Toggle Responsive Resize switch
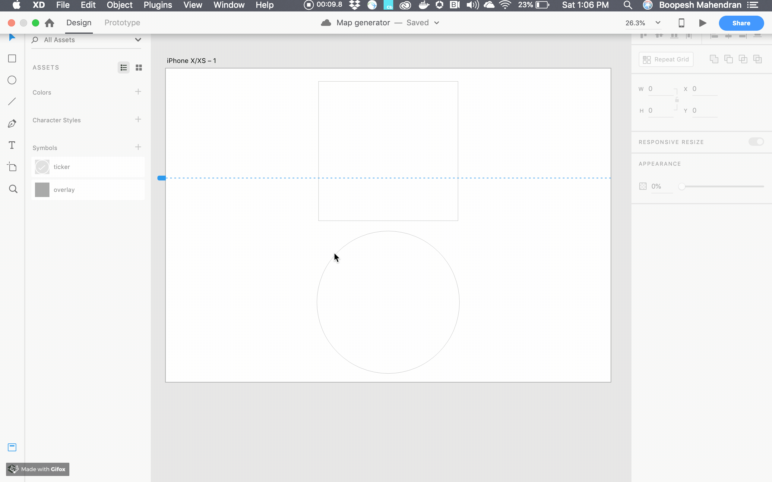This screenshot has width=772, height=482. (756, 142)
